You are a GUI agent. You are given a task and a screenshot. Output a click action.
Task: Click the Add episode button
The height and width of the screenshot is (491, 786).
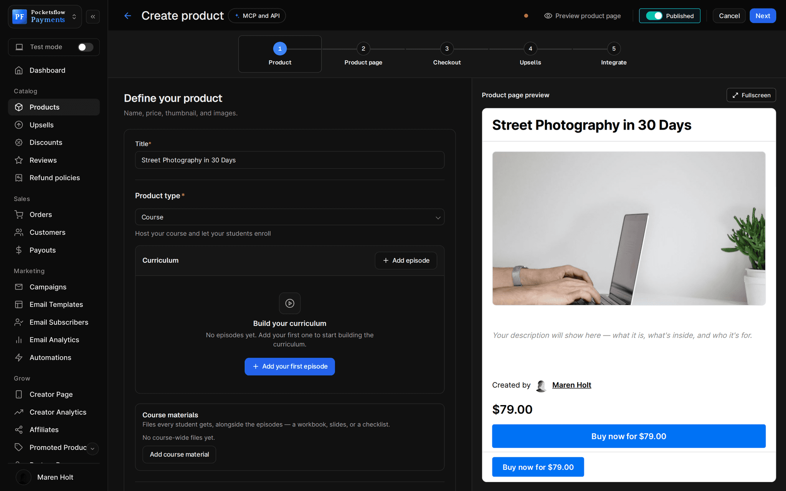(406, 260)
